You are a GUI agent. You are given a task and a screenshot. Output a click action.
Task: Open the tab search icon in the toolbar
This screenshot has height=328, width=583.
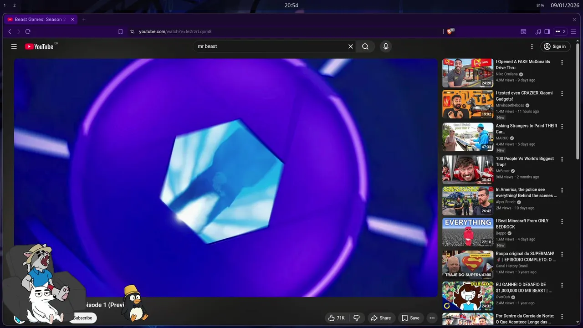pos(523,31)
